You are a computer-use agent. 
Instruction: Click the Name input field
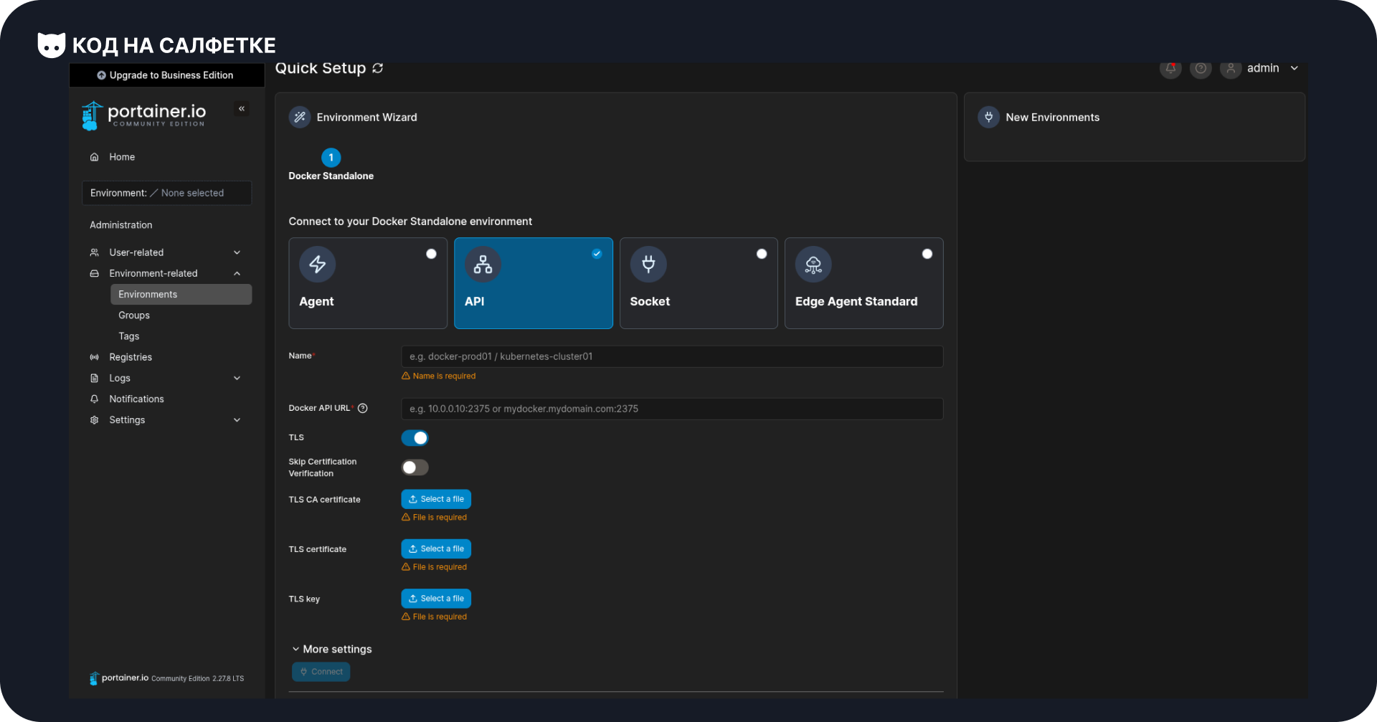pyautogui.click(x=672, y=356)
